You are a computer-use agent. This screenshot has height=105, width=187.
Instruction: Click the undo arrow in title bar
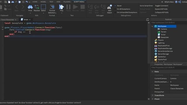[x=27, y=2]
